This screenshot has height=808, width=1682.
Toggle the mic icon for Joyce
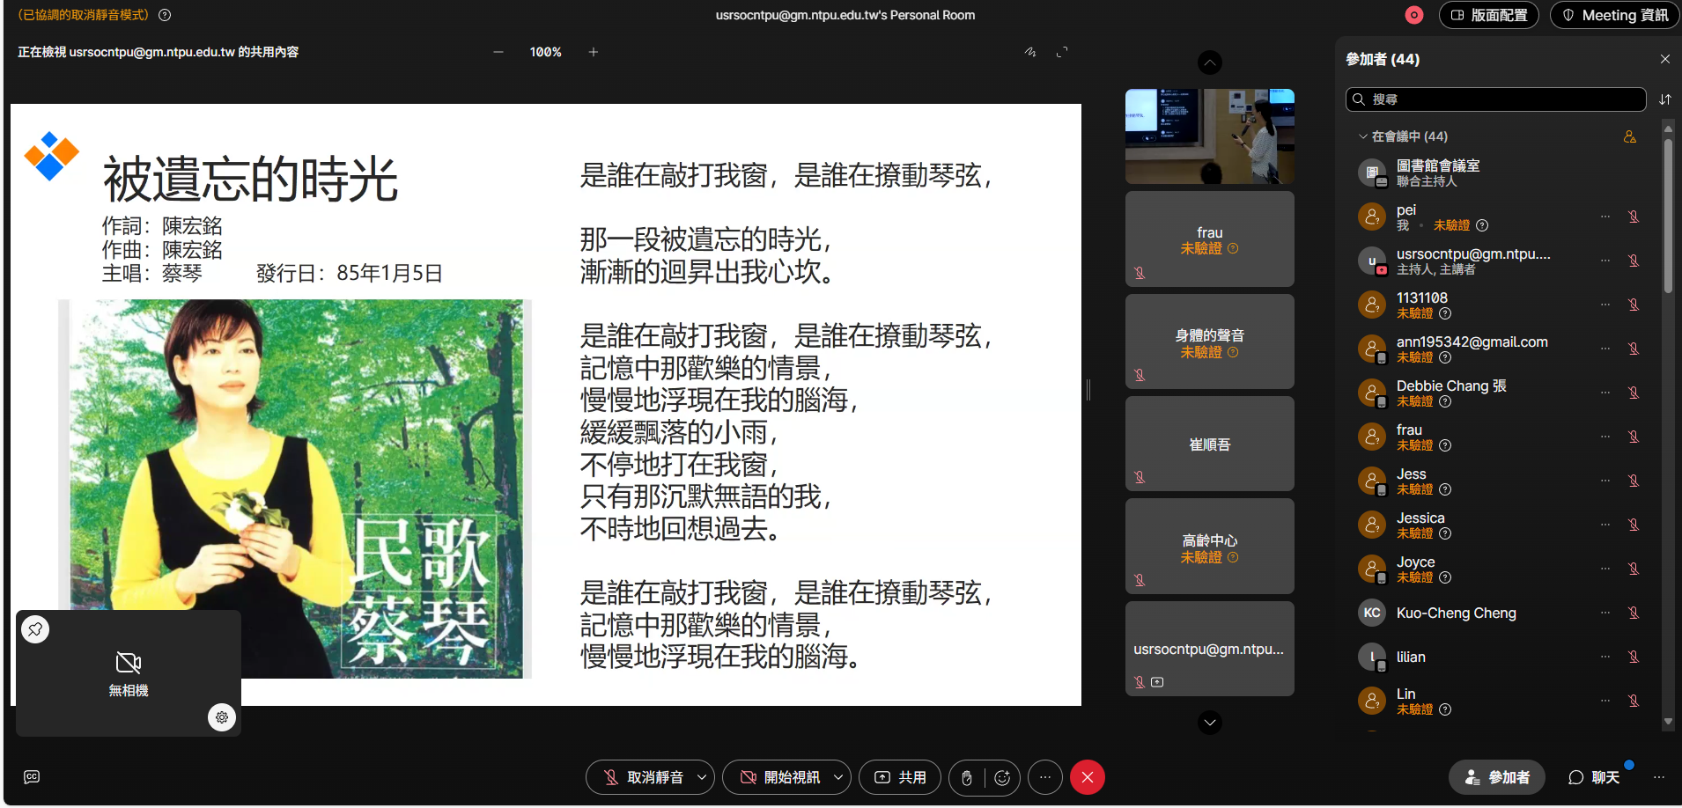(x=1634, y=569)
